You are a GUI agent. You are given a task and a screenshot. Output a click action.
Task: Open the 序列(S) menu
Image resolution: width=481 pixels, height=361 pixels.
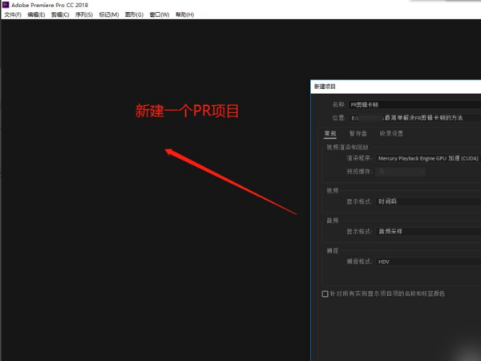click(x=83, y=14)
